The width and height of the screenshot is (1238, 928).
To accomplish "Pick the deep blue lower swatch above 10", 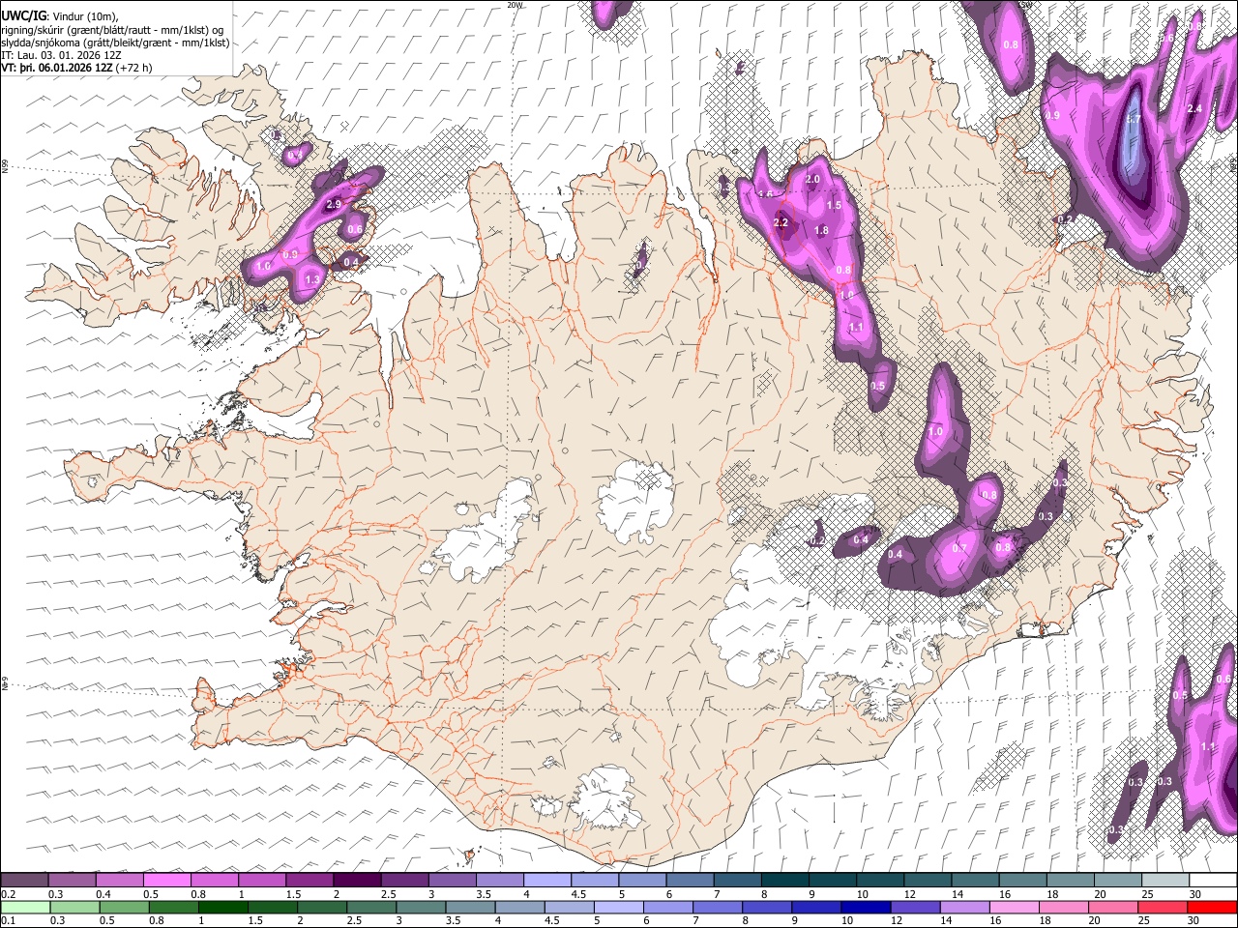I will 866,907.
